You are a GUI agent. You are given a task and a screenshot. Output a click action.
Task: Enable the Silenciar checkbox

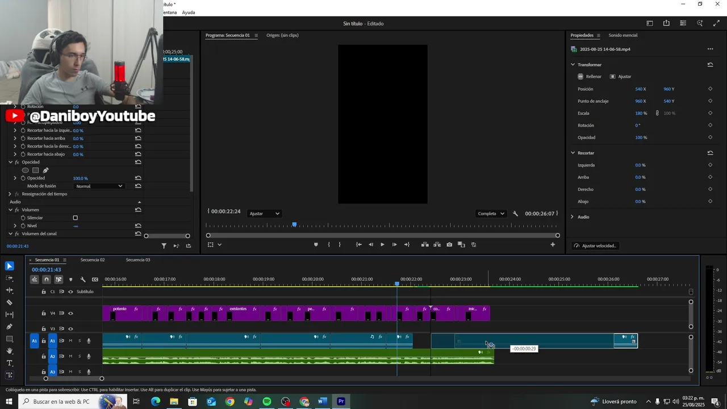75,218
